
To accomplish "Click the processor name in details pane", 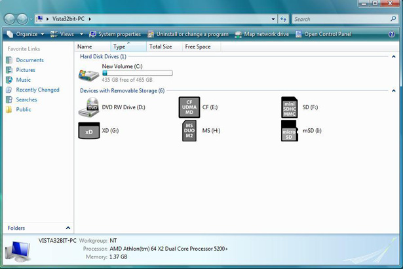I will coord(168,249).
